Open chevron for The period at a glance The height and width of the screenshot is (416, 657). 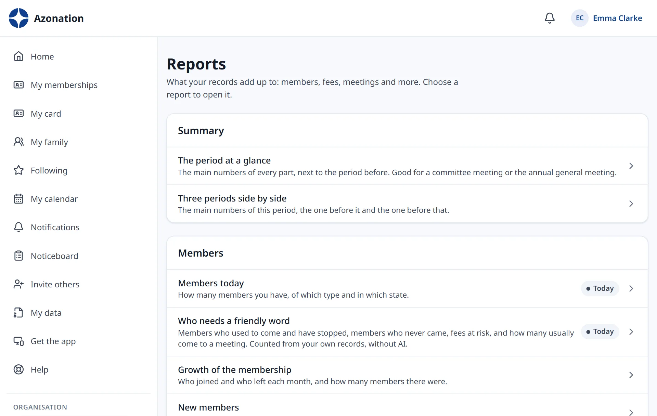(631, 166)
